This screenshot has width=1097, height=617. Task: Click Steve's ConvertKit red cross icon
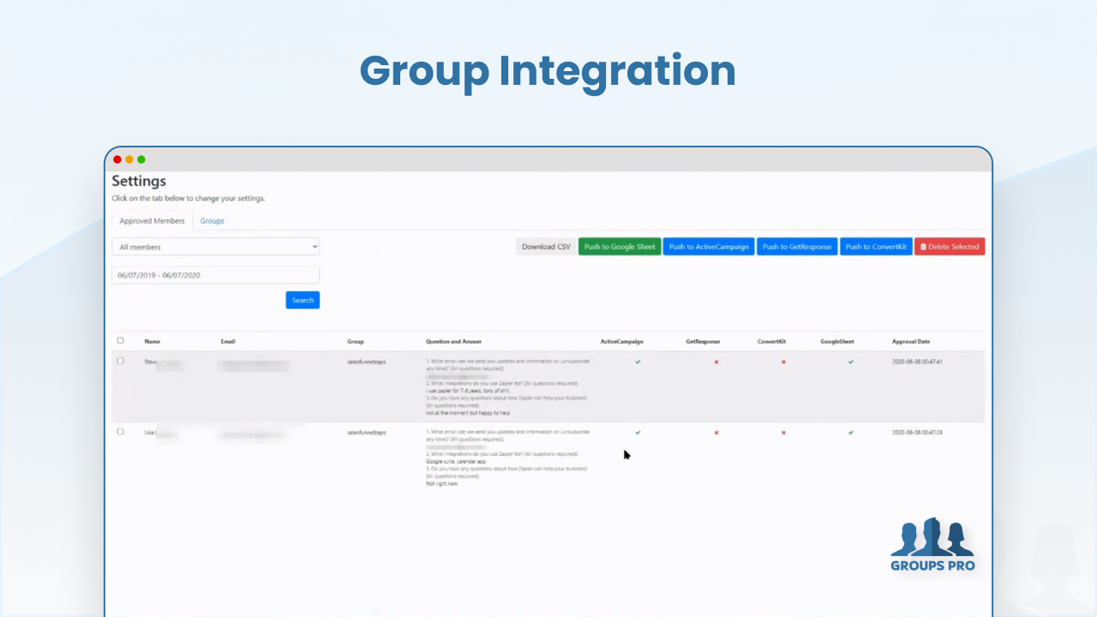[783, 362]
